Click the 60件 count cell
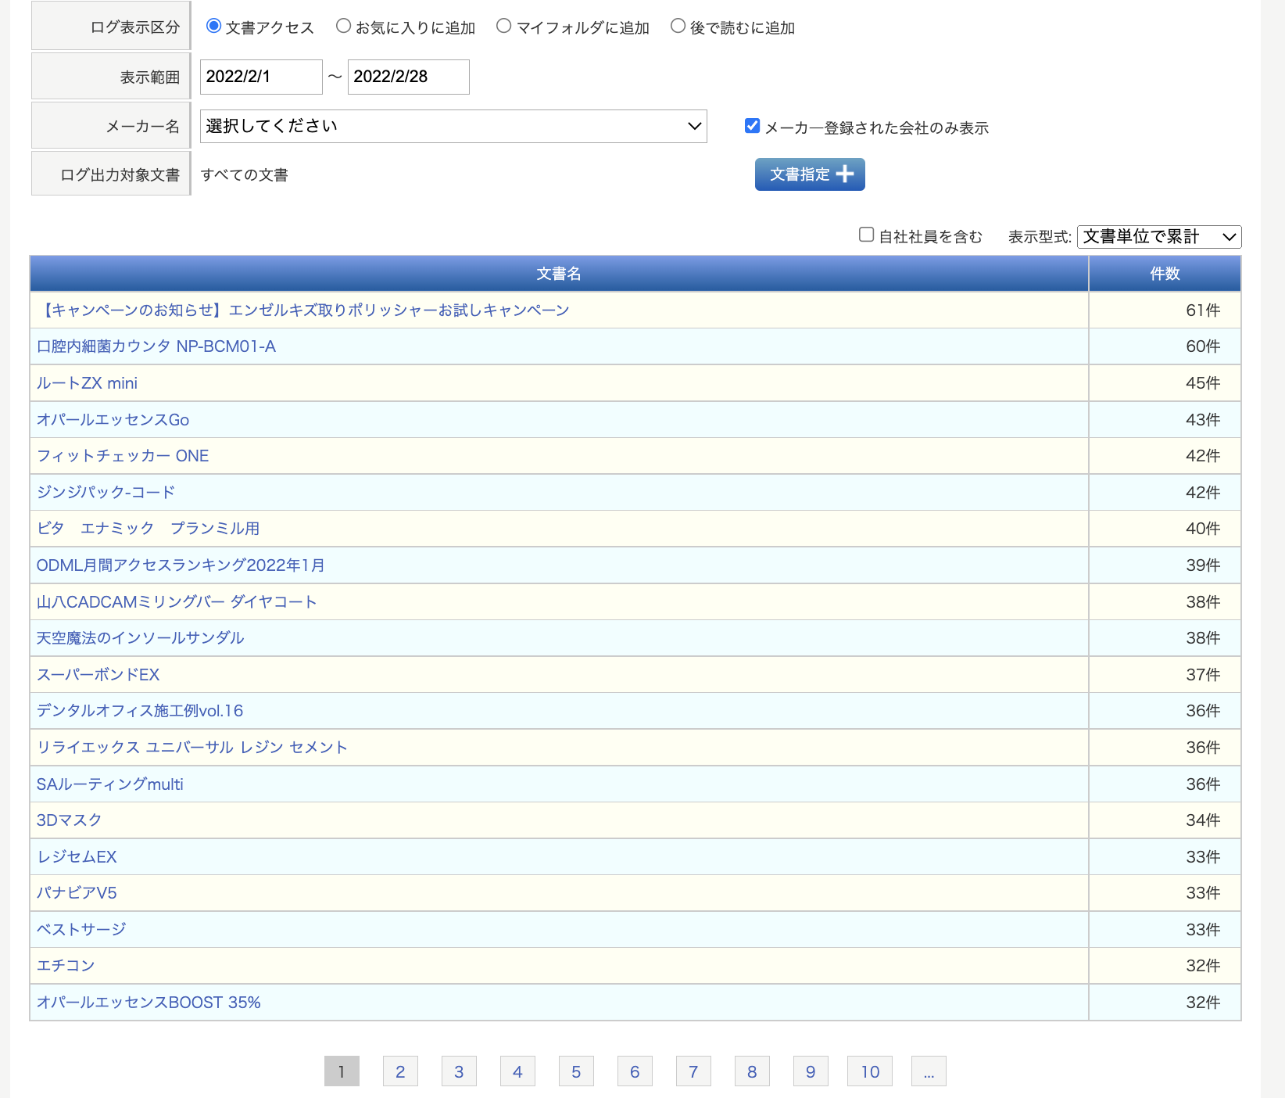 [x=1165, y=346]
